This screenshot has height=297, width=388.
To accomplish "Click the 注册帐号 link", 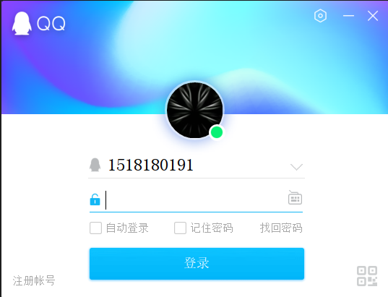I will (34, 280).
